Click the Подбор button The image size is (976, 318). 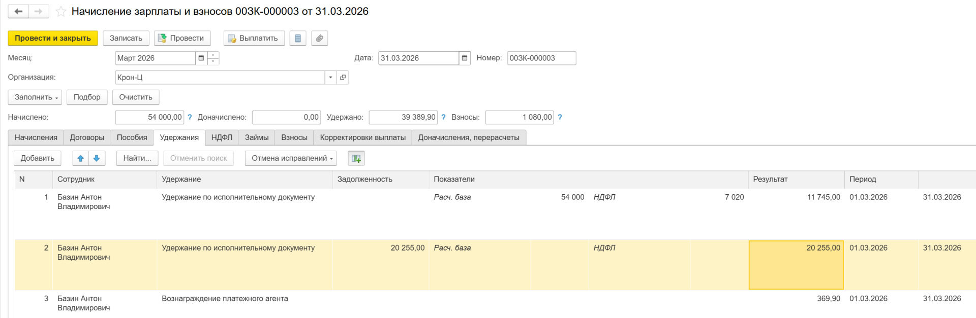[87, 97]
